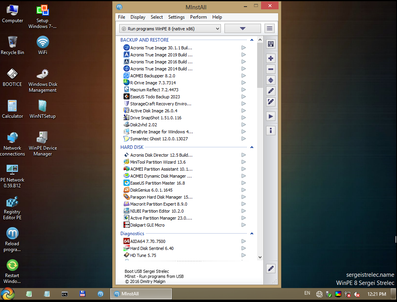Open the hamburger menu button
The image size is (397, 302).
click(269, 28)
